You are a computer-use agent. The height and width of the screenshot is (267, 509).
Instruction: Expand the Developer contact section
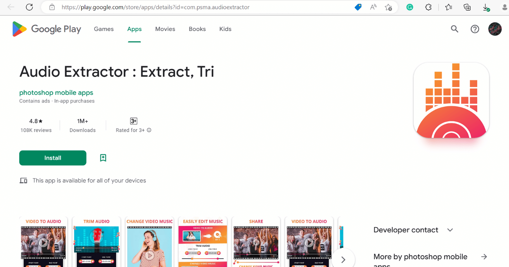click(x=450, y=230)
